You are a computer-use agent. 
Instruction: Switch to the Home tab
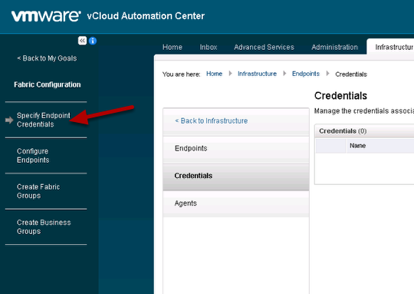click(x=172, y=47)
